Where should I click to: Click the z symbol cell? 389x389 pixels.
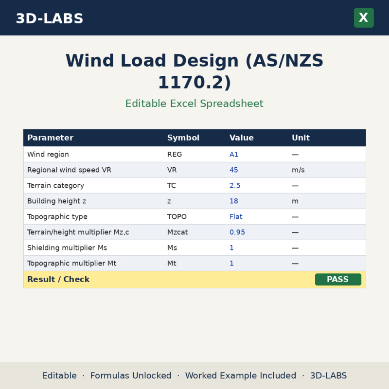click(169, 201)
